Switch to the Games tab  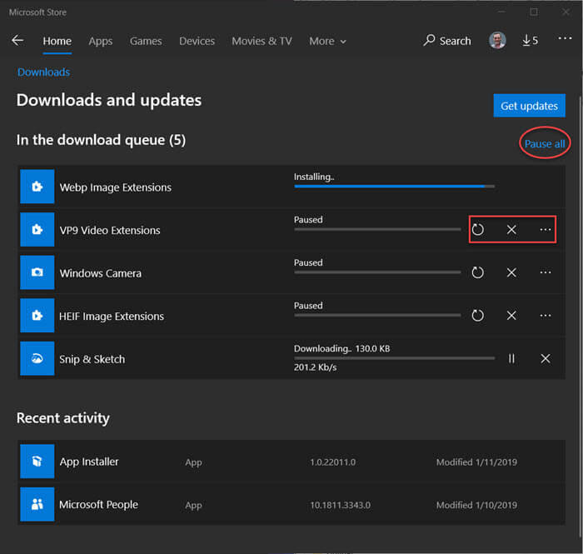[x=146, y=41]
